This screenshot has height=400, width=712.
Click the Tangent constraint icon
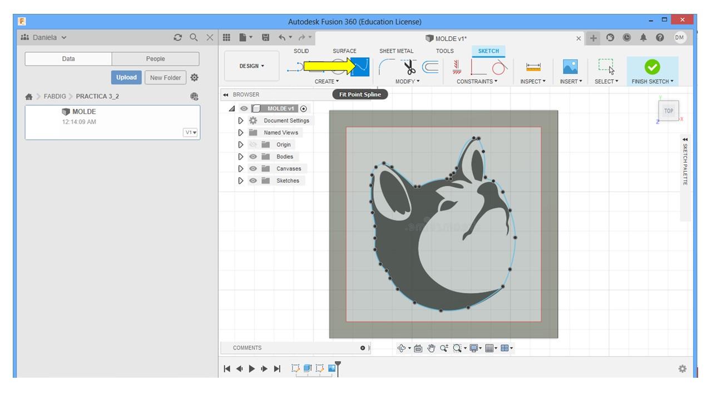point(498,67)
